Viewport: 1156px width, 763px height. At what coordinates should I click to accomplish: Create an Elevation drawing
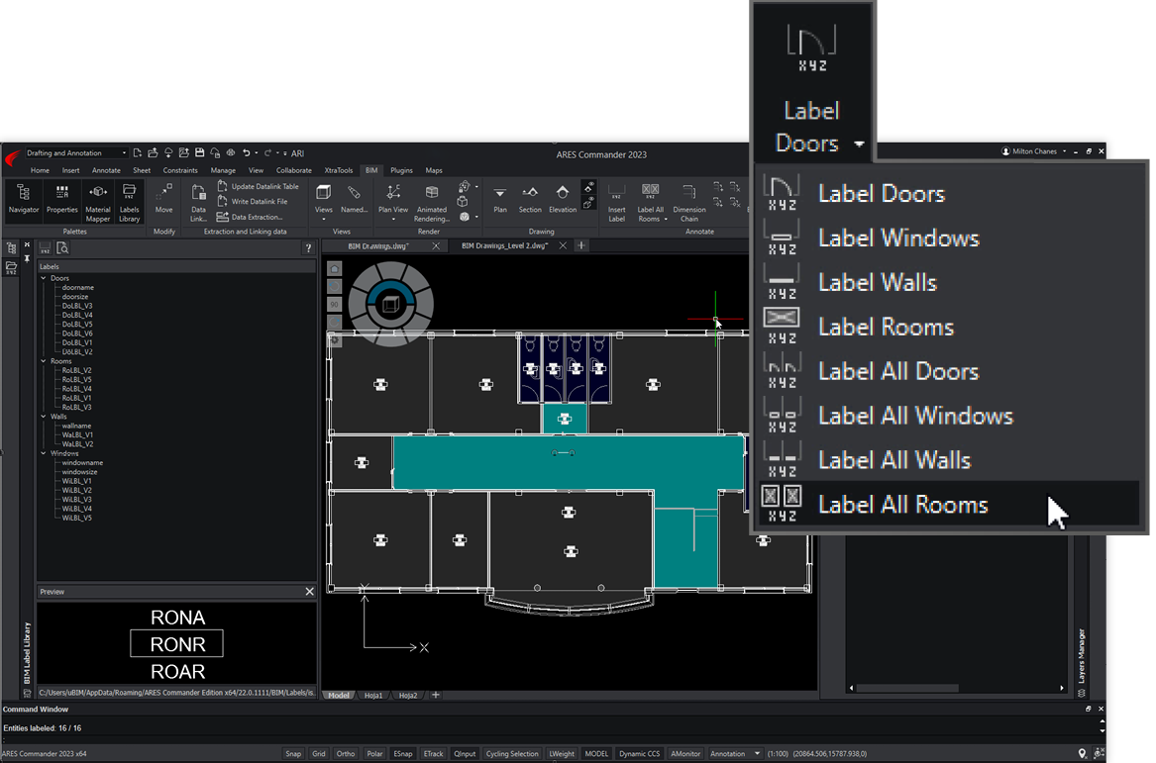pyautogui.click(x=563, y=200)
